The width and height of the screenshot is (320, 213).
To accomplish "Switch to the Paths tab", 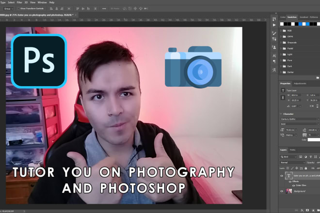I will [292, 150].
